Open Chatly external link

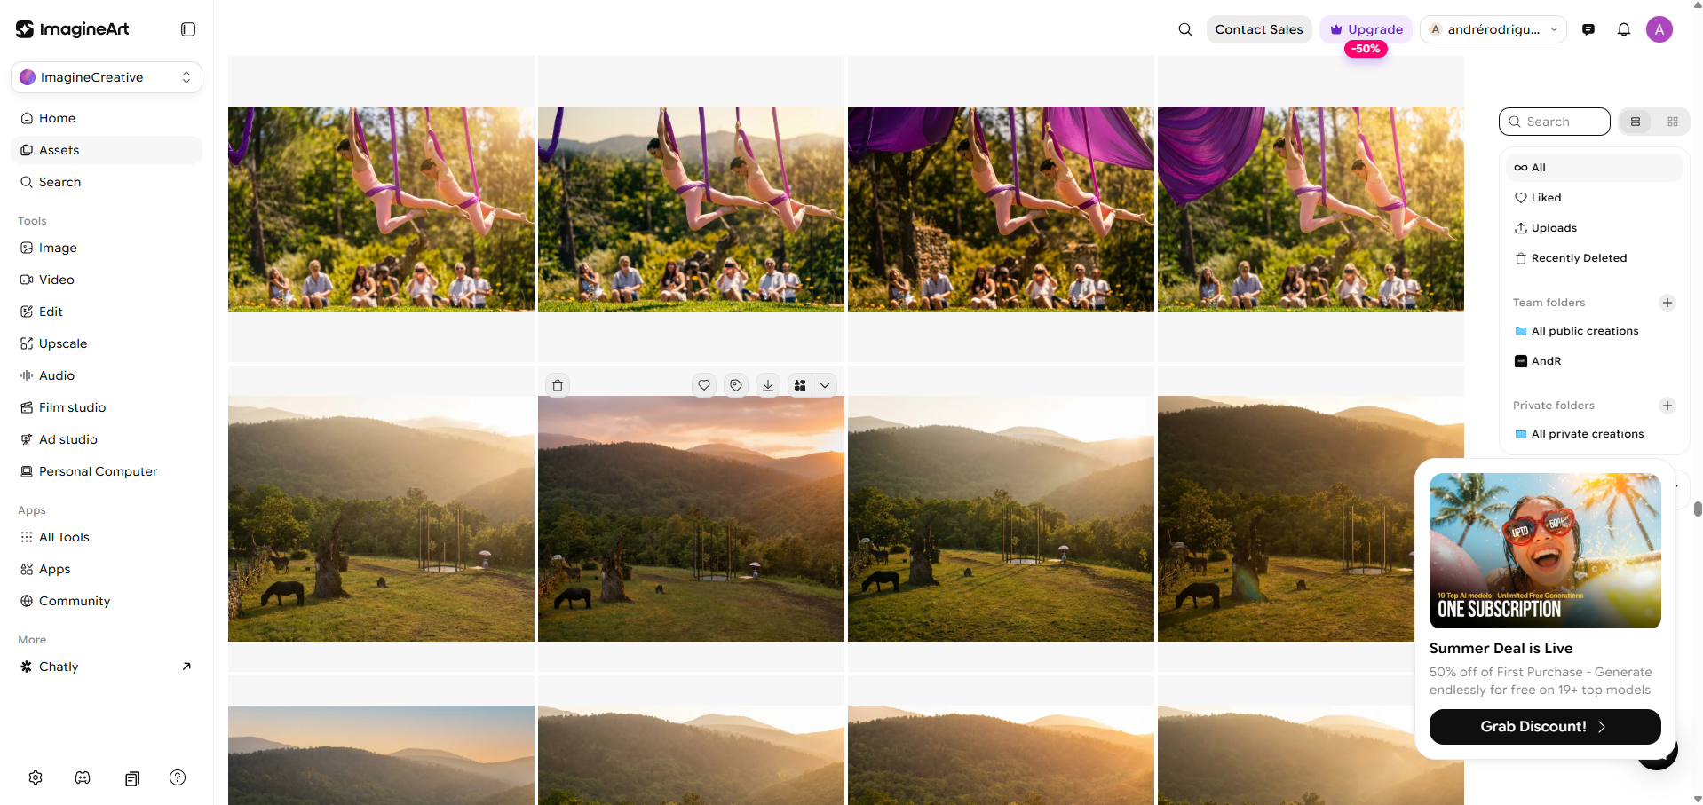(107, 667)
